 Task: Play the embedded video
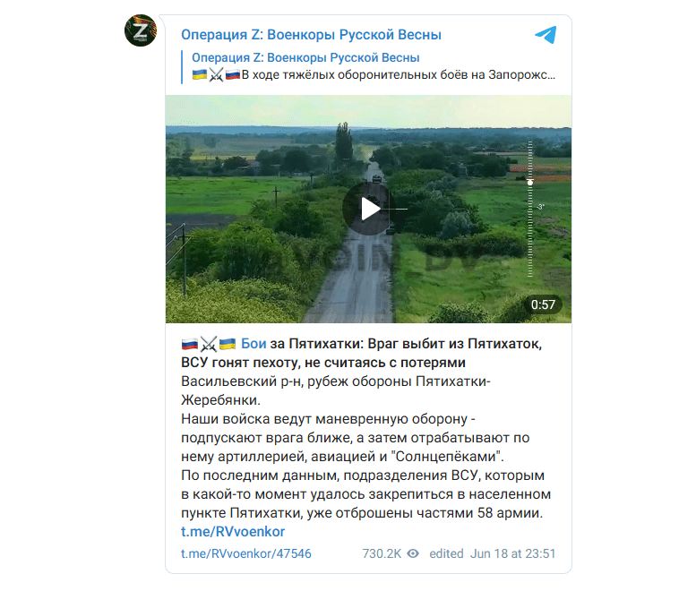(368, 209)
